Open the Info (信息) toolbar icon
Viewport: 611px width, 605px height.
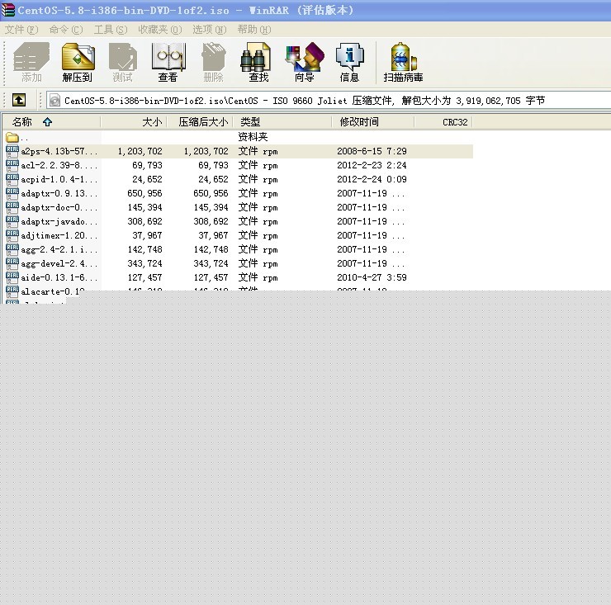point(349,63)
